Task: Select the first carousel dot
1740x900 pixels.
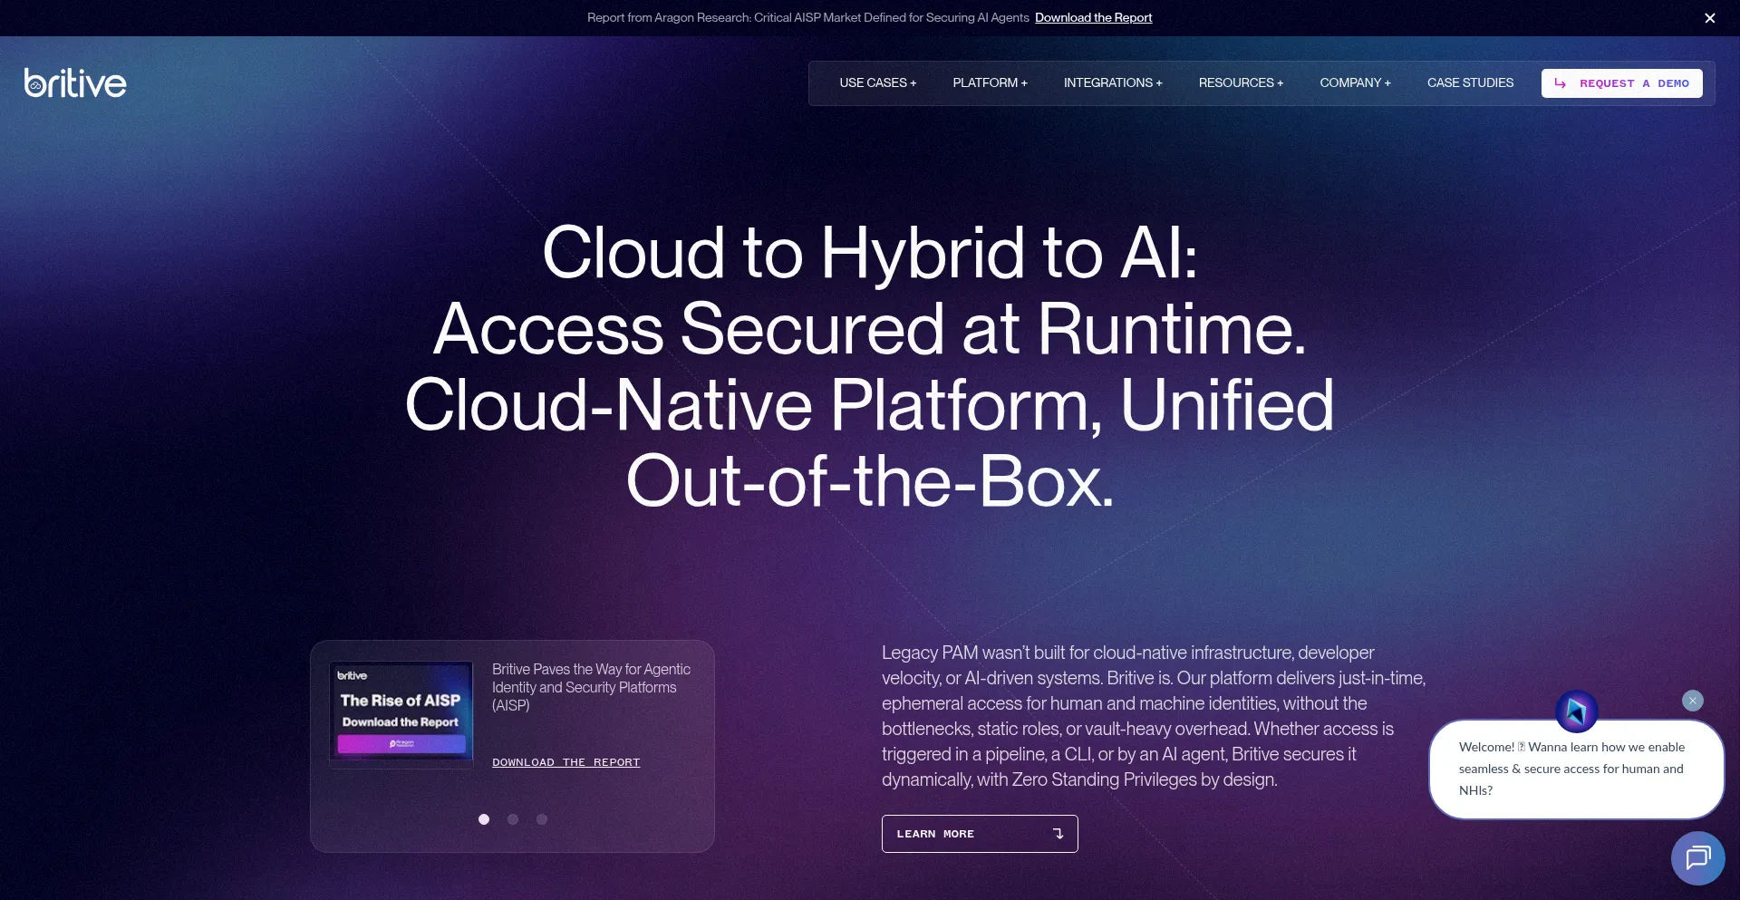Action: click(x=484, y=819)
